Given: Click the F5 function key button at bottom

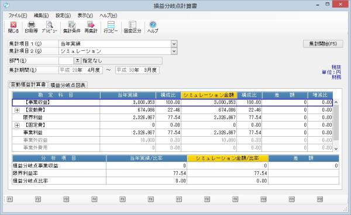Looking at the screenshot, I should [x=122, y=199].
